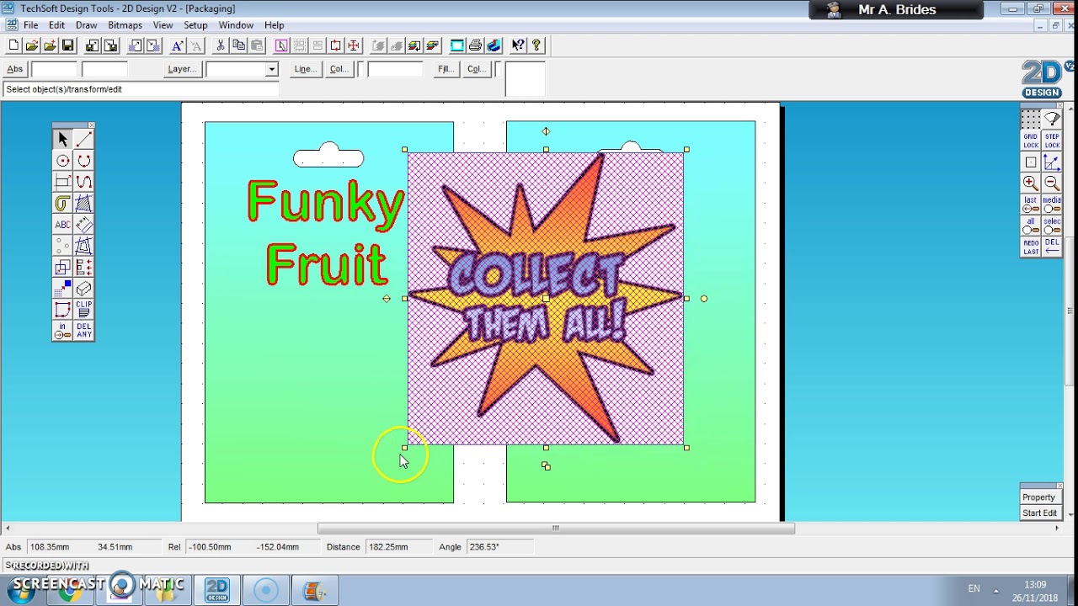Click the Collect Them All starburst image
Screen dimensions: 1078x606
click(546, 298)
